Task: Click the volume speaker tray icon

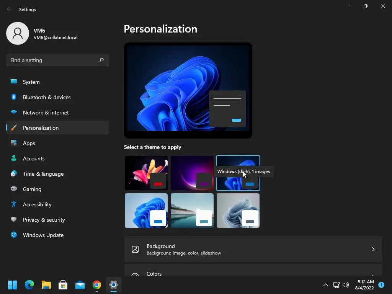Action: (x=346, y=285)
